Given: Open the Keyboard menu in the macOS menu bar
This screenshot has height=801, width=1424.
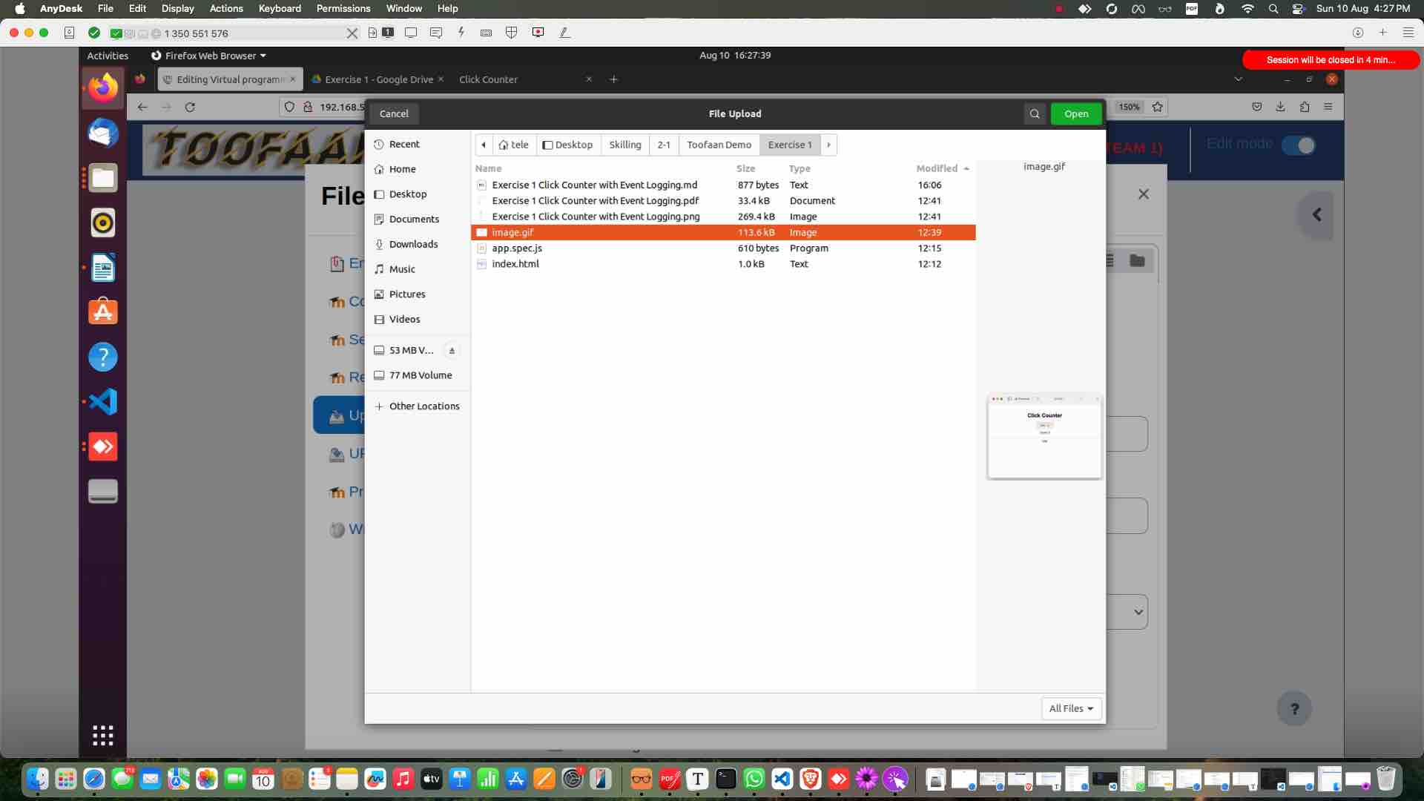Looking at the screenshot, I should point(280,8).
